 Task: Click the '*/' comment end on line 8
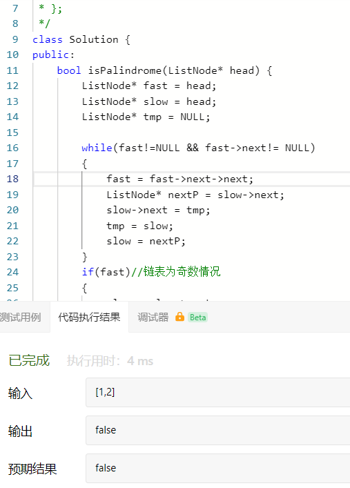(44, 23)
